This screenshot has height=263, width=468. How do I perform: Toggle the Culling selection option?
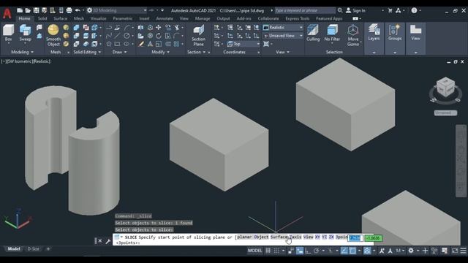(x=313, y=33)
